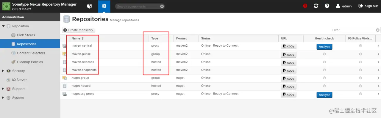Select Cleanup Policies menu item
The height and width of the screenshot is (118, 381).
30,62
